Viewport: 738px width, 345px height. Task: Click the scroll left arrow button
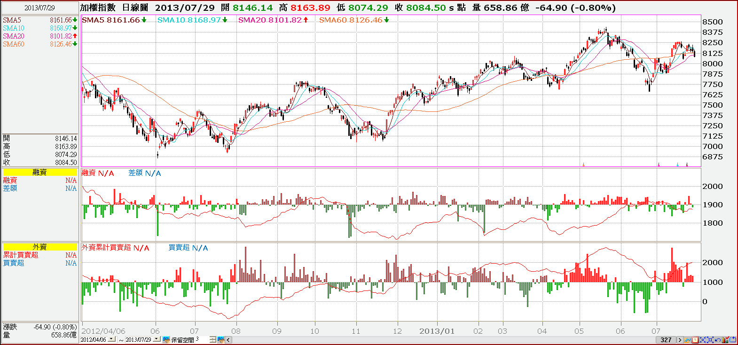(x=228, y=340)
